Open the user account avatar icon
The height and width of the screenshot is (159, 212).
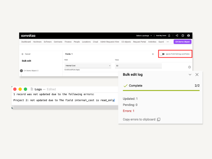[188, 36]
